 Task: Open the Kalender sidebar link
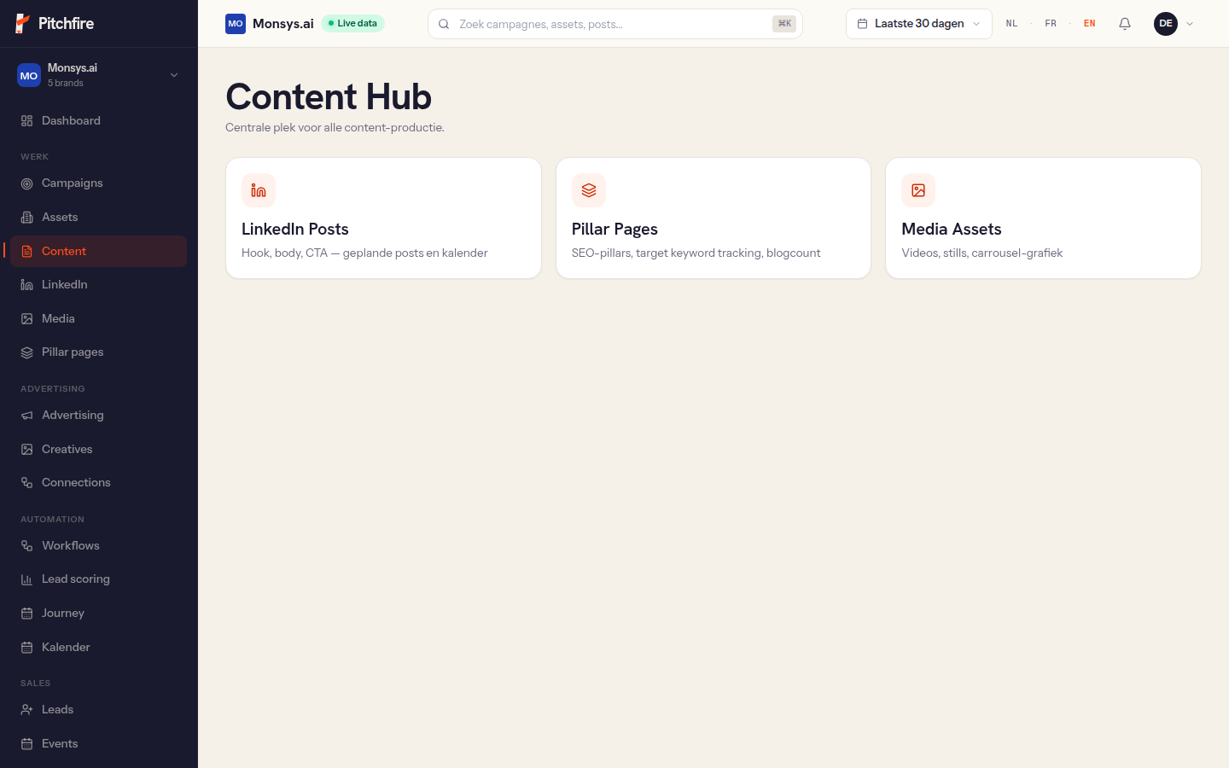tap(99, 648)
